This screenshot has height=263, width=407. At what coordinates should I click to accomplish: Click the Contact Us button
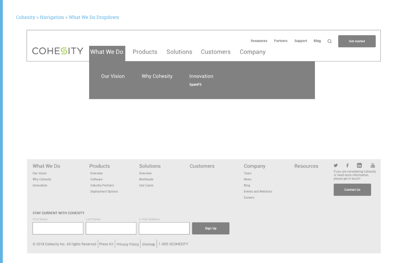[x=352, y=190]
